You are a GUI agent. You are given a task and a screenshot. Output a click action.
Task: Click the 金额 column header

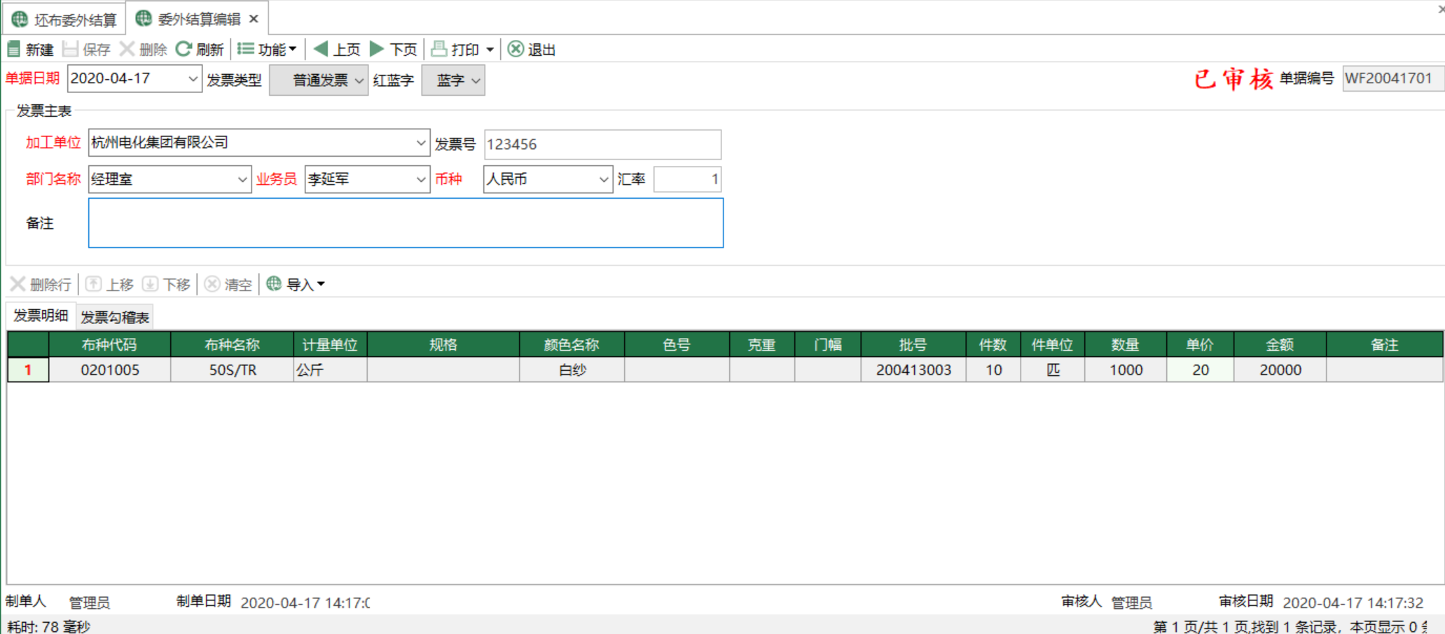pos(1280,344)
